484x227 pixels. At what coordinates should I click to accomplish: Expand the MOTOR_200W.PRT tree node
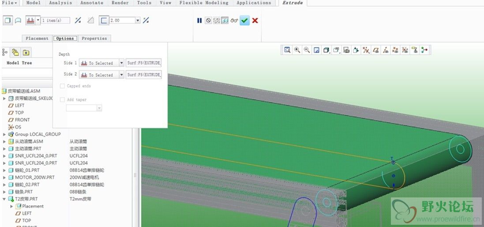pos(4,178)
